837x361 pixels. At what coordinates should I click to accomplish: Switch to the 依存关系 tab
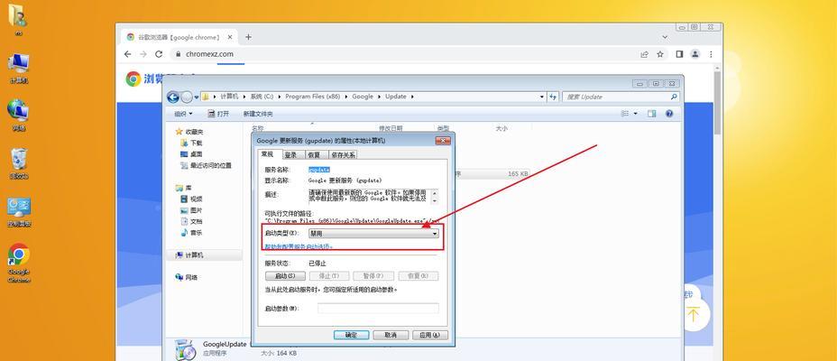pyautogui.click(x=343, y=155)
